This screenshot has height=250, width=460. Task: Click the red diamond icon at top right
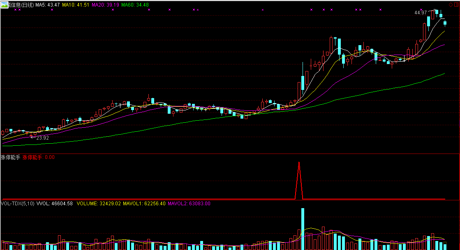pos(451,5)
